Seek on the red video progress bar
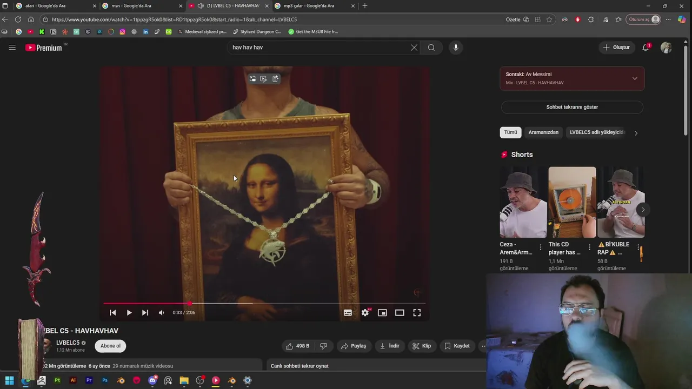The width and height of the screenshot is (692, 389). tap(264, 304)
